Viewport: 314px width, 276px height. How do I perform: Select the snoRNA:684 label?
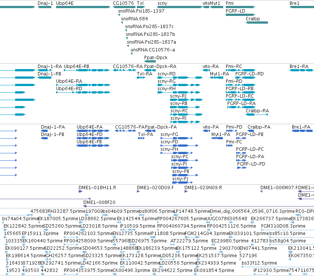(x=134, y=18)
